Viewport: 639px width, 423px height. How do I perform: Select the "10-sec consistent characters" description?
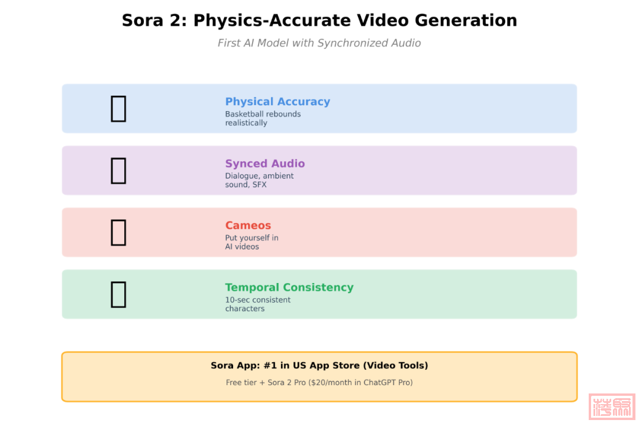(257, 304)
